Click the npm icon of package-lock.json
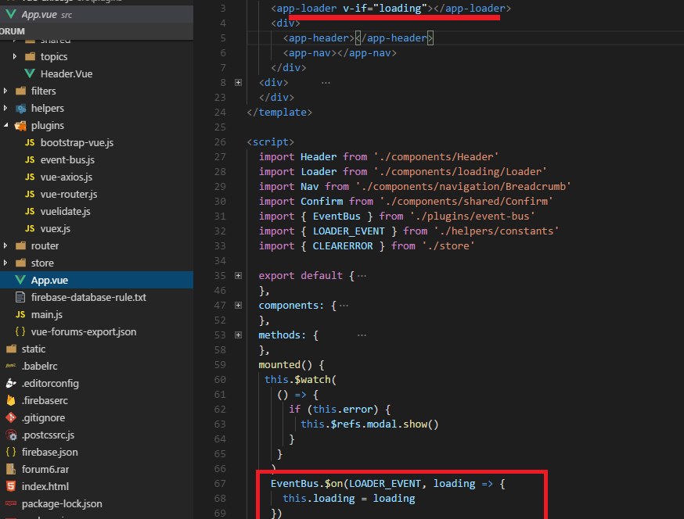 click(x=11, y=503)
